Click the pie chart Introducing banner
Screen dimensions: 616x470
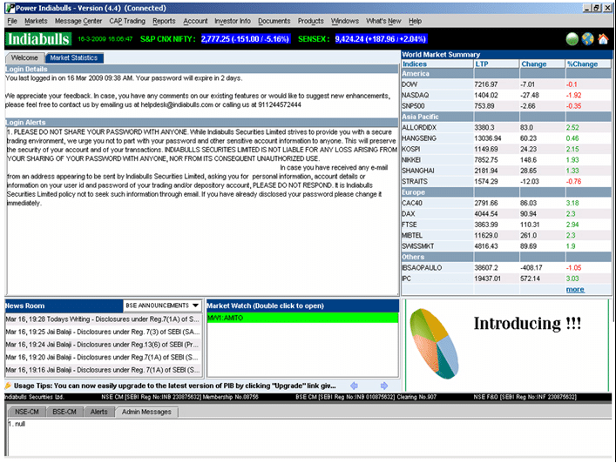click(x=505, y=339)
